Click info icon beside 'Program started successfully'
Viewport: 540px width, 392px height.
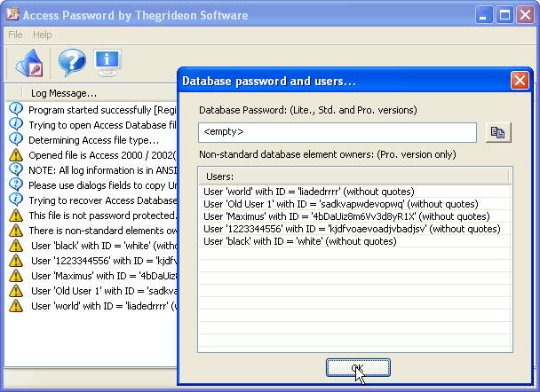point(16,109)
